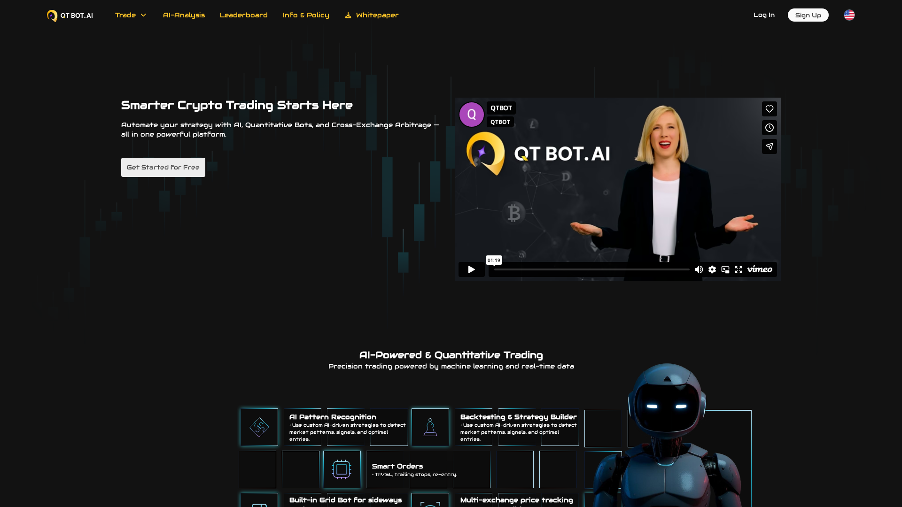Image resolution: width=902 pixels, height=507 pixels.
Task: Expand the Trade dropdown menu
Action: (x=131, y=15)
